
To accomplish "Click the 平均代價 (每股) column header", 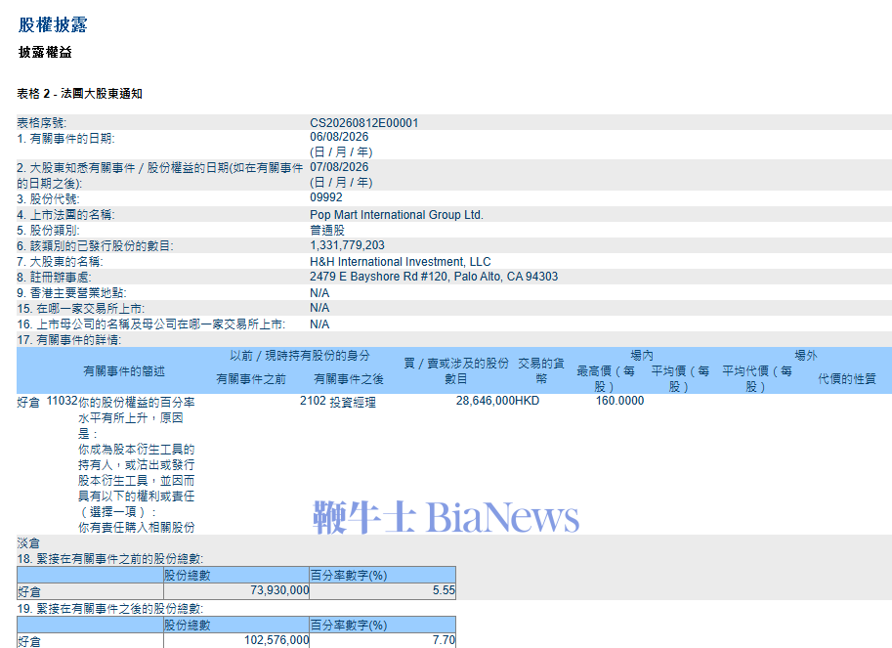I will (x=756, y=379).
